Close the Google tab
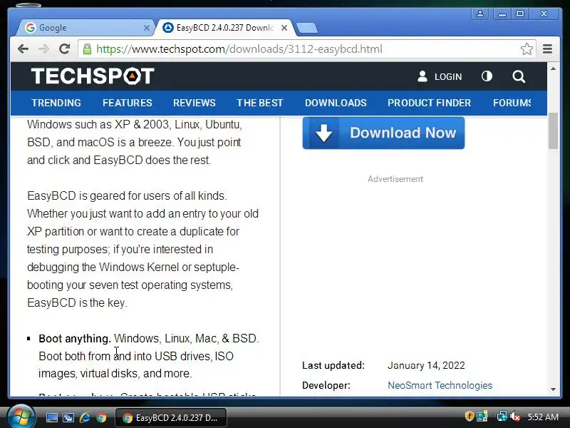The height and width of the screenshot is (428, 570). click(x=146, y=28)
